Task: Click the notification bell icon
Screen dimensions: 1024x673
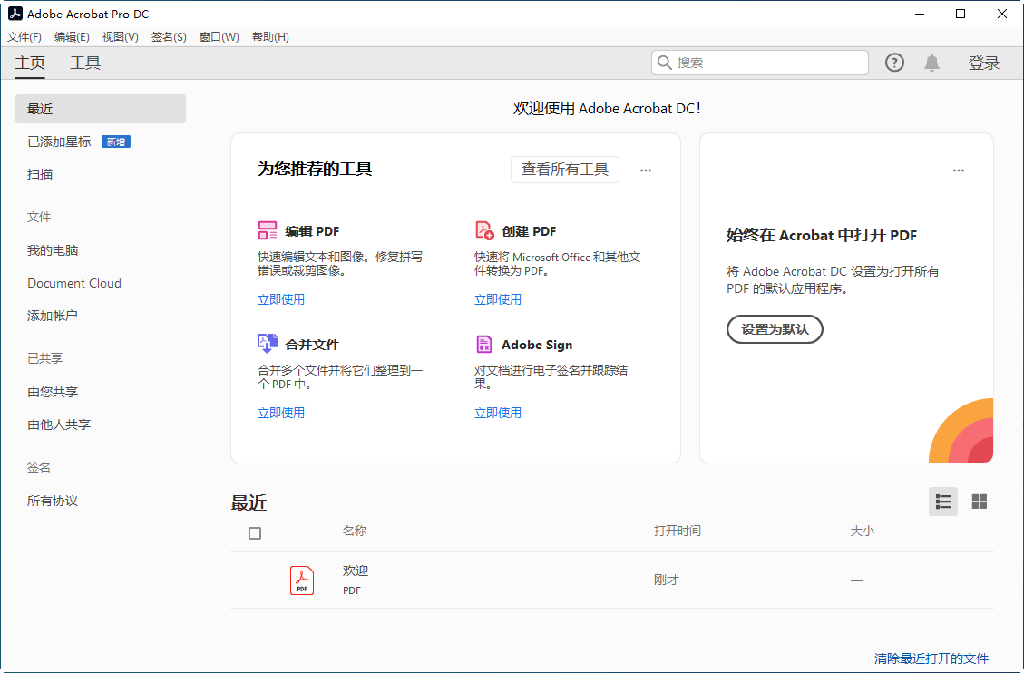Action: point(931,62)
